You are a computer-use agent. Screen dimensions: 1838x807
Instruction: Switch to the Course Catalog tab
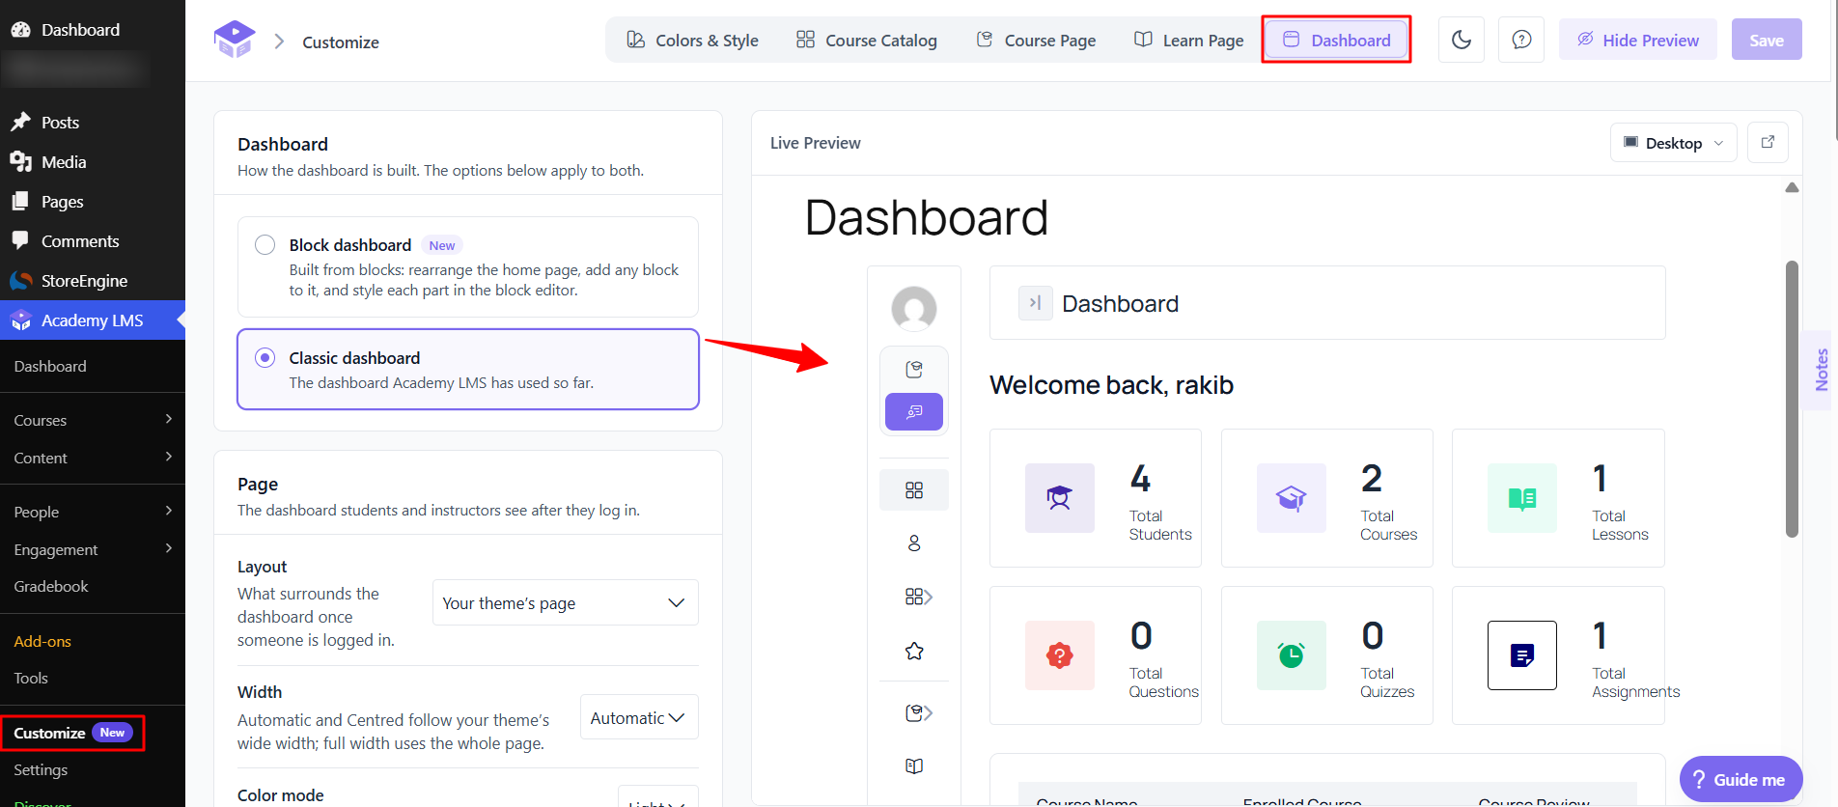coord(866,40)
